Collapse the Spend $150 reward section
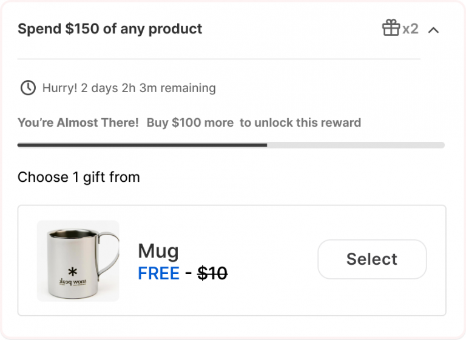The image size is (466, 340). pyautogui.click(x=433, y=29)
